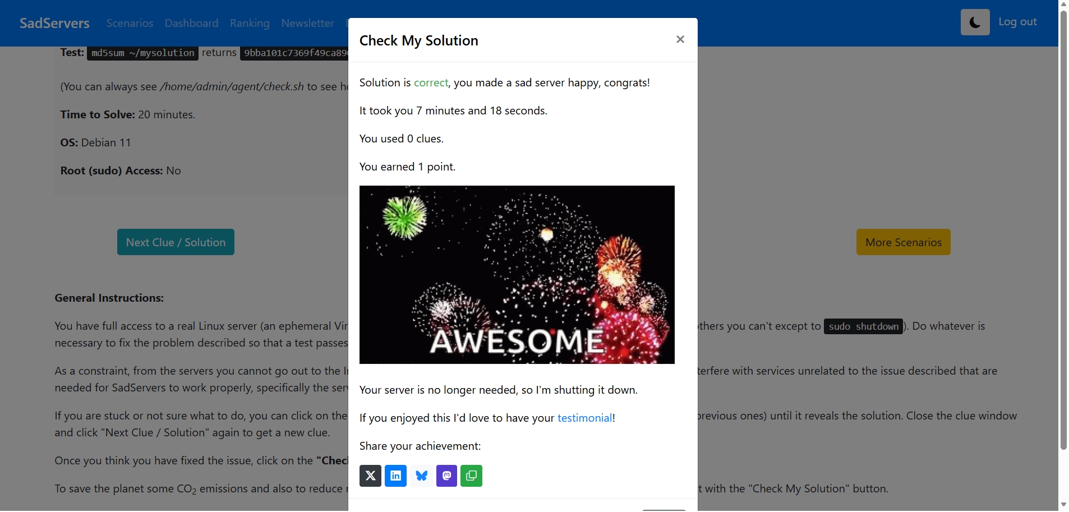Click the AWESOME fireworks image
This screenshot has width=1069, height=512.
(517, 275)
